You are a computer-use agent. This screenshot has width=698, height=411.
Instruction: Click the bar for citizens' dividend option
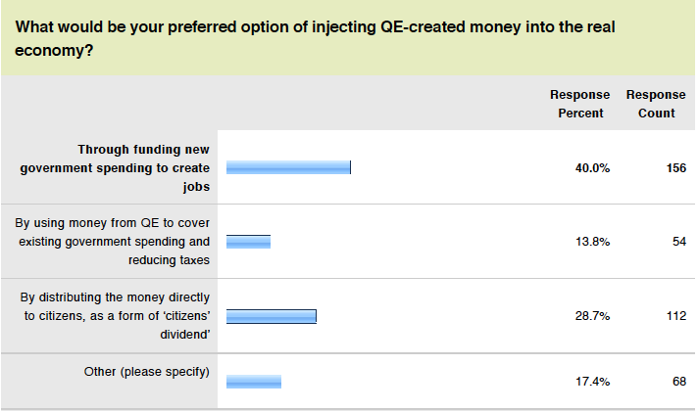pyautogui.click(x=272, y=316)
